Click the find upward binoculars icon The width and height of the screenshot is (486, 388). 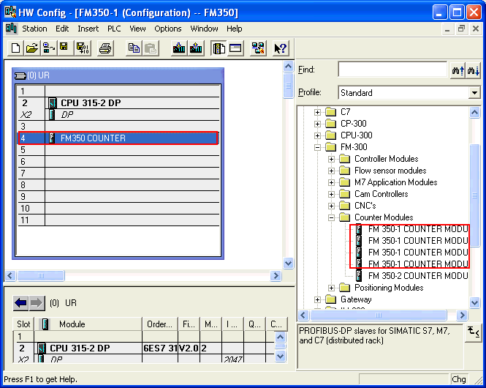pos(458,70)
